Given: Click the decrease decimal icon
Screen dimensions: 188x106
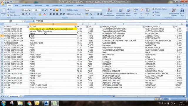Looking at the screenshot, I should pos(101,14).
